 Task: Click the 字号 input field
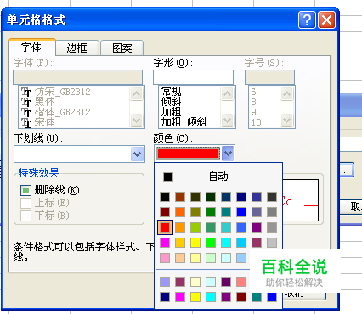[x=269, y=77]
